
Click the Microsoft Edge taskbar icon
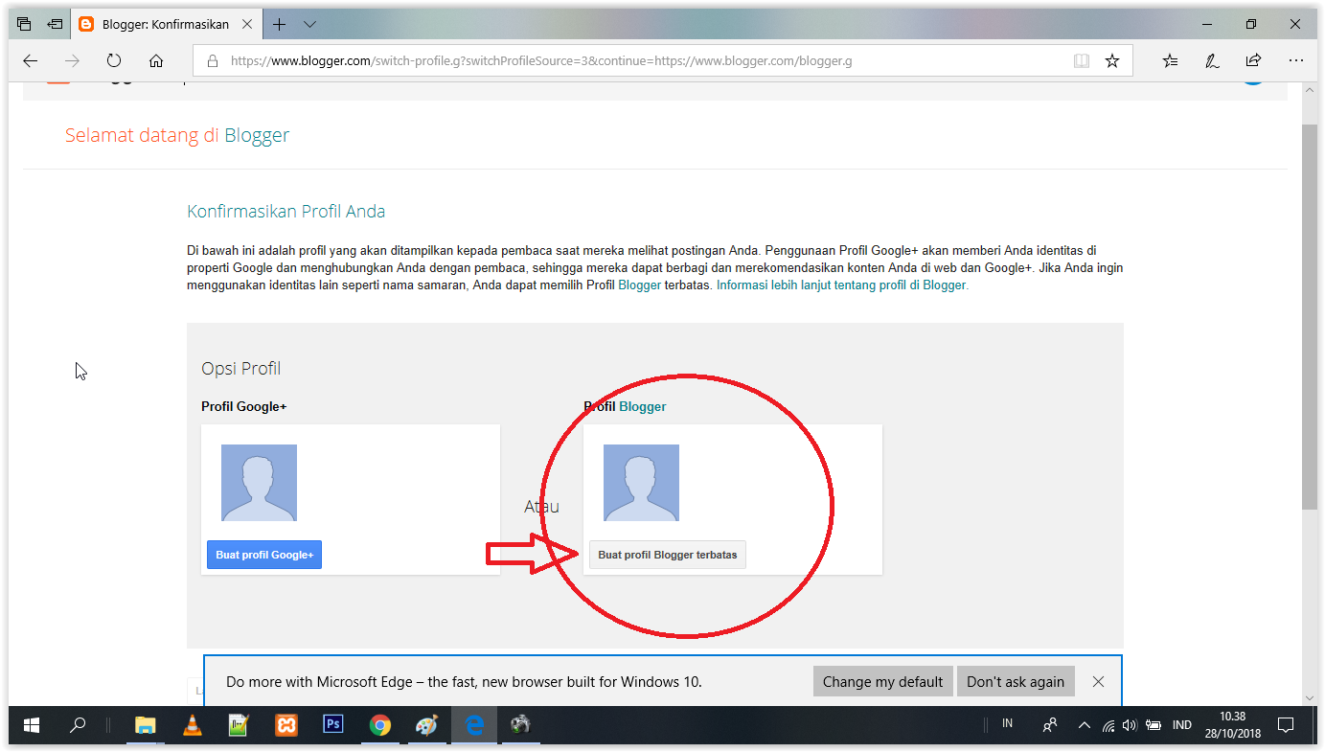[474, 725]
